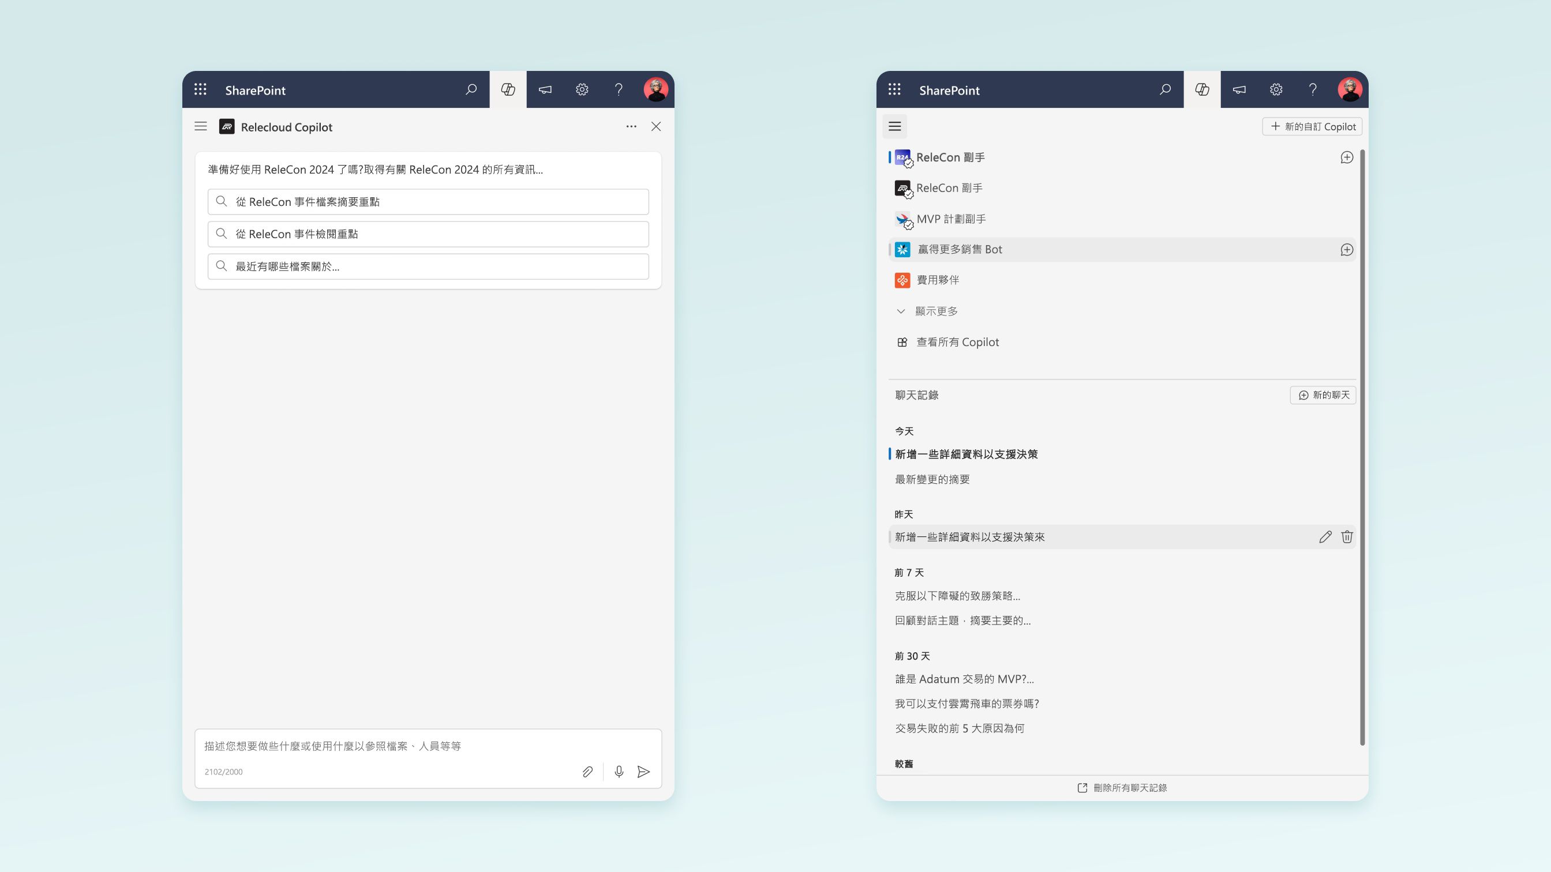Open settings gear in right SharePoint header
The height and width of the screenshot is (872, 1551).
(1276, 89)
